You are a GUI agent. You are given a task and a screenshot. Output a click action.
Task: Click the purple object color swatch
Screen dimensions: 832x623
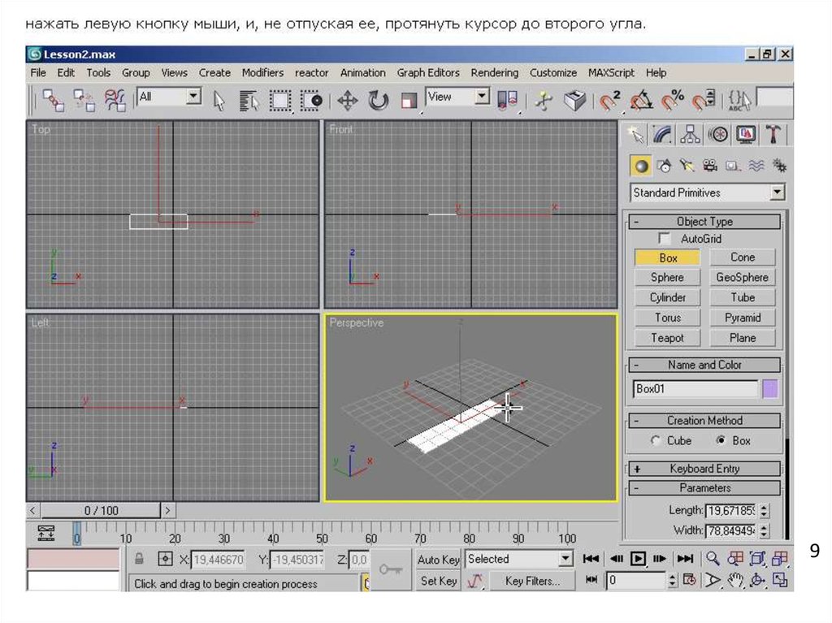(x=770, y=389)
